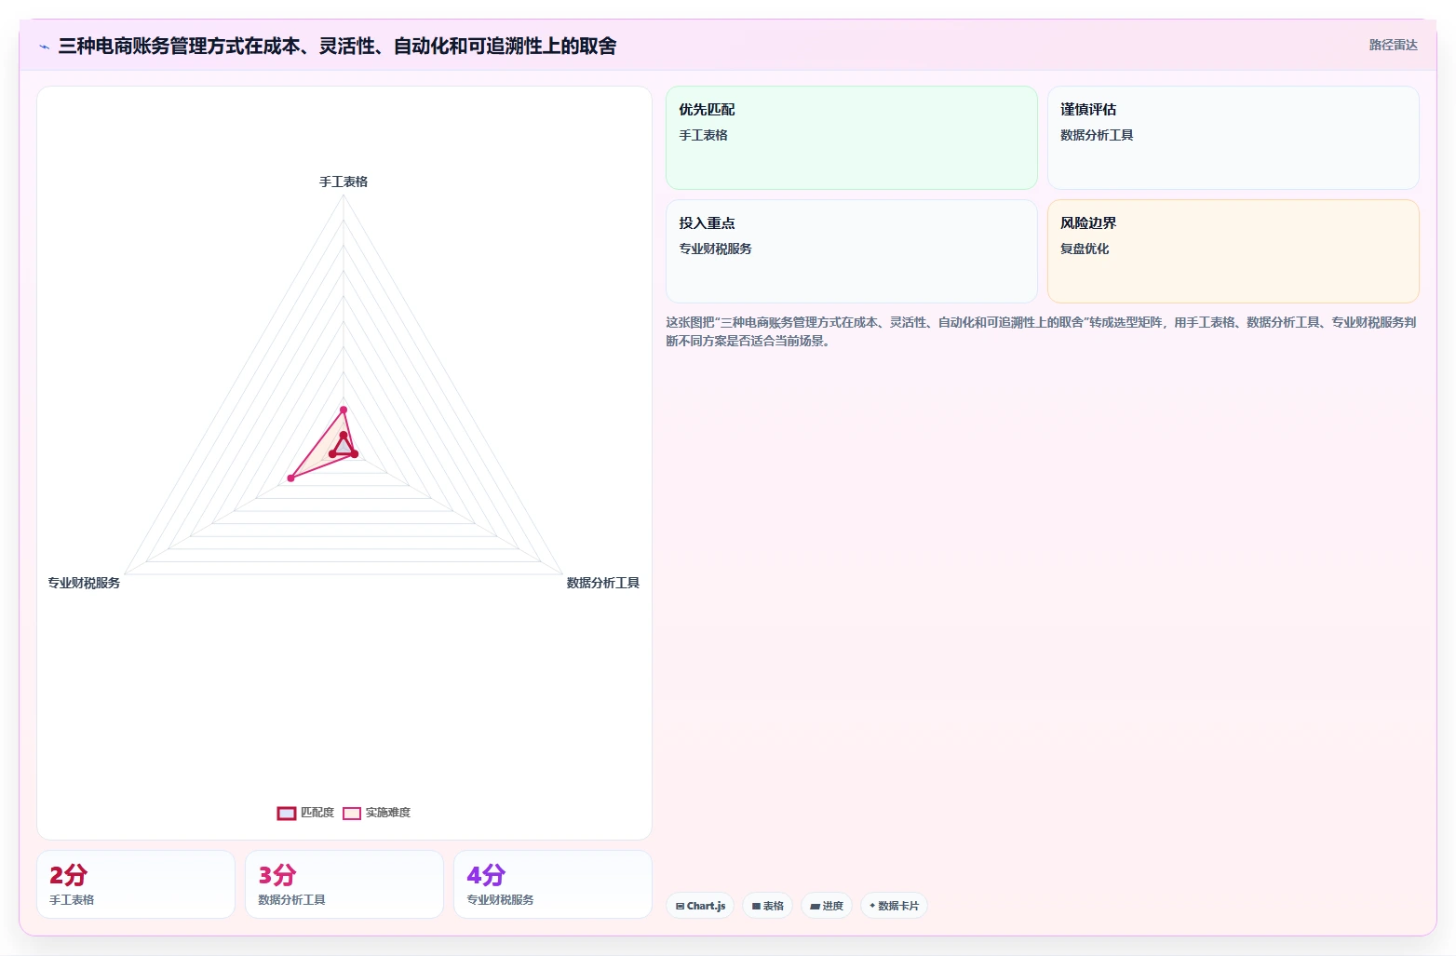
Task: Click the 路径雷达 label in the header
Action: click(x=1393, y=45)
